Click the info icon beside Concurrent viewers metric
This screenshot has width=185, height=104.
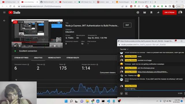coord(28,64)
